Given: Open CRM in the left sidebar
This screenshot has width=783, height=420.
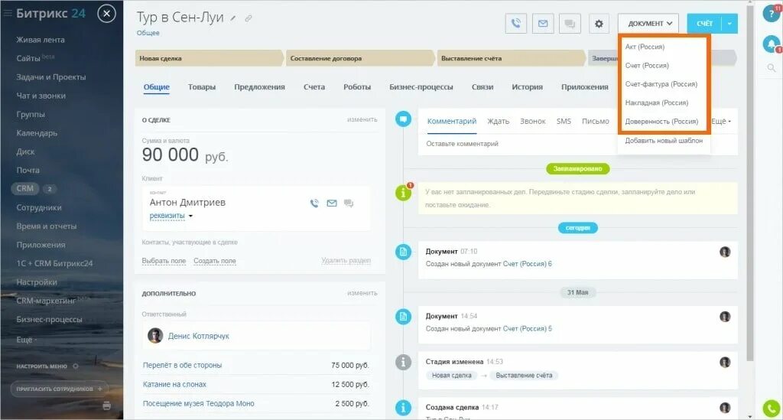Looking at the screenshot, I should [25, 188].
